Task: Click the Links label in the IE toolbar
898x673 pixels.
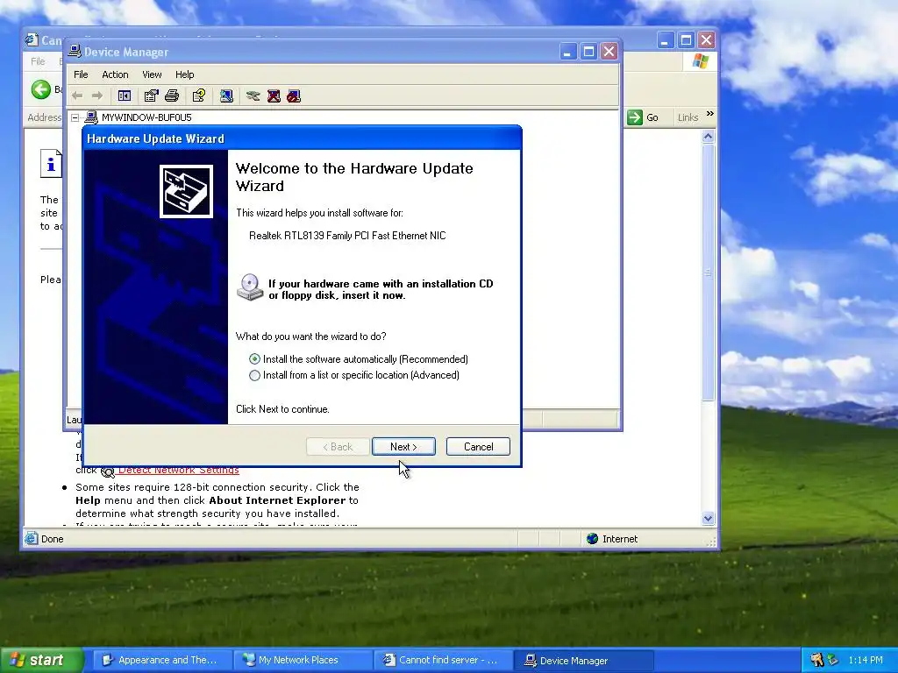Action: [688, 117]
